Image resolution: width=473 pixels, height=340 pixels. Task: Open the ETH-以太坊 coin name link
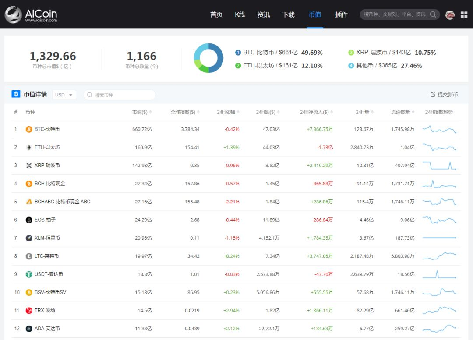pos(47,147)
